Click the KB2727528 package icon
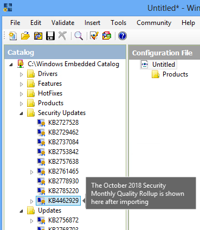Screen dimensions: 200x230 [41, 123]
